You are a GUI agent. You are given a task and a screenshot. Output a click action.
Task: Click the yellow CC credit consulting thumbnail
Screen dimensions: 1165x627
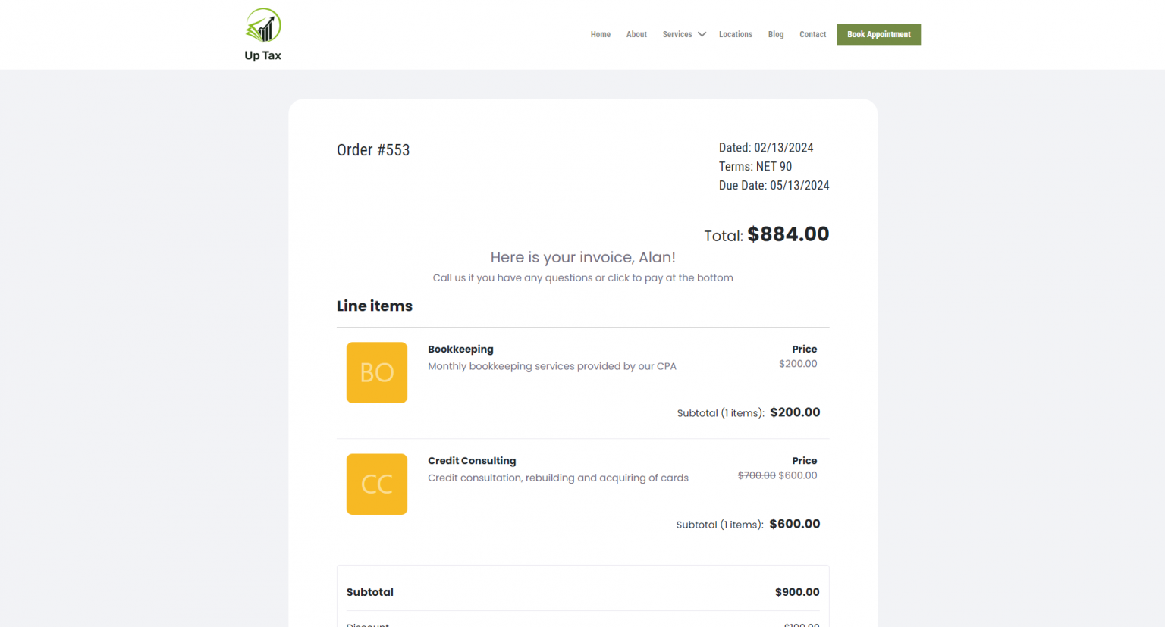click(x=376, y=484)
